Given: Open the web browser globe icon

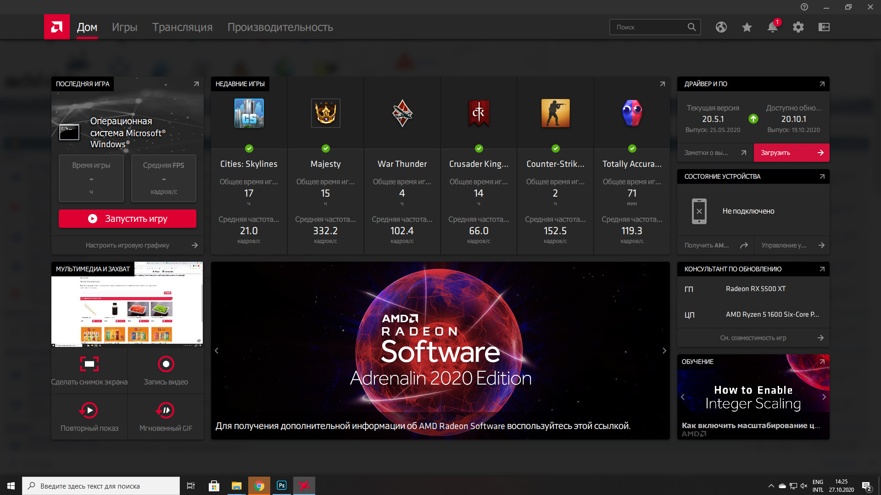Looking at the screenshot, I should (721, 27).
